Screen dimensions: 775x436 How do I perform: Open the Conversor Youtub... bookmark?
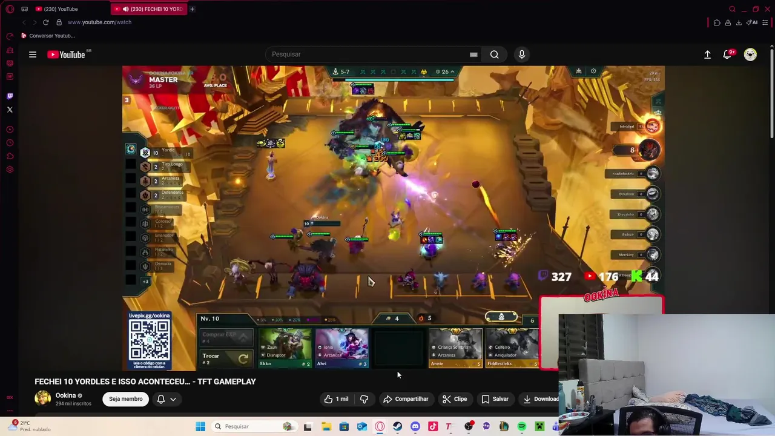(48, 36)
